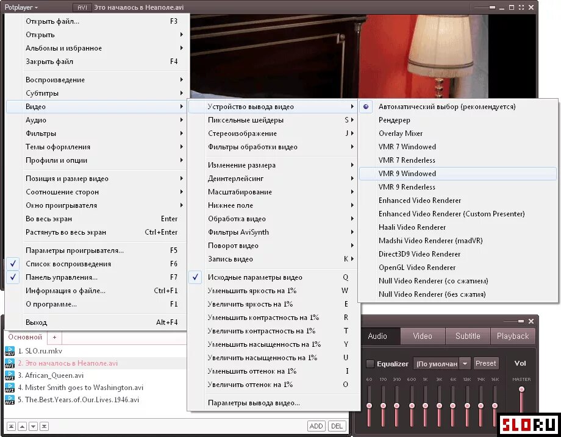Select Overlay Mixer renderer
This screenshot has width=561, height=437.
coord(458,133)
